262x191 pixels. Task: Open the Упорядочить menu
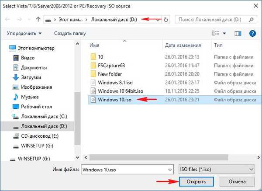pyautogui.click(x=24, y=33)
